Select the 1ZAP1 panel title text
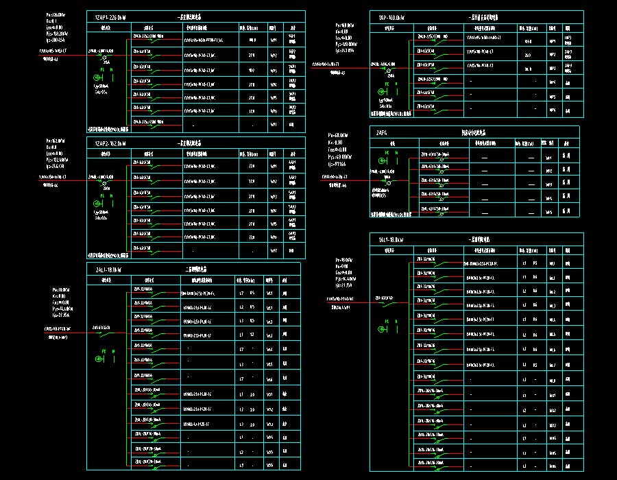This screenshot has height=480, width=617. (x=110, y=17)
